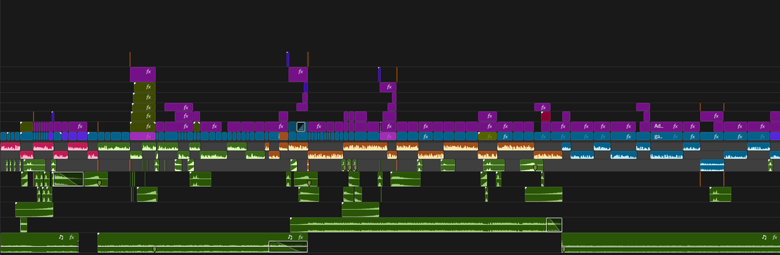Click fx badge beside the middle bottom-track music note
The image size is (780, 255).
pyautogui.click(x=300, y=237)
